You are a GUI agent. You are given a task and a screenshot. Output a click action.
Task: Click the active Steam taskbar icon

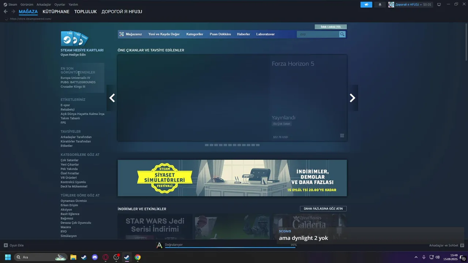click(127, 257)
